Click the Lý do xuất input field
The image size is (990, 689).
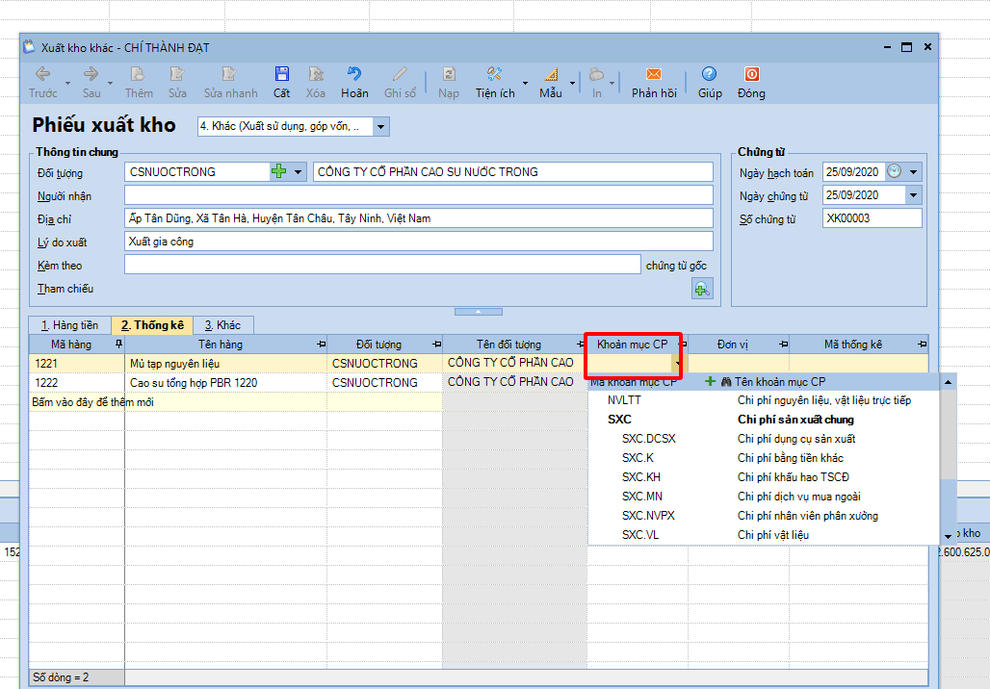pyautogui.click(x=418, y=242)
